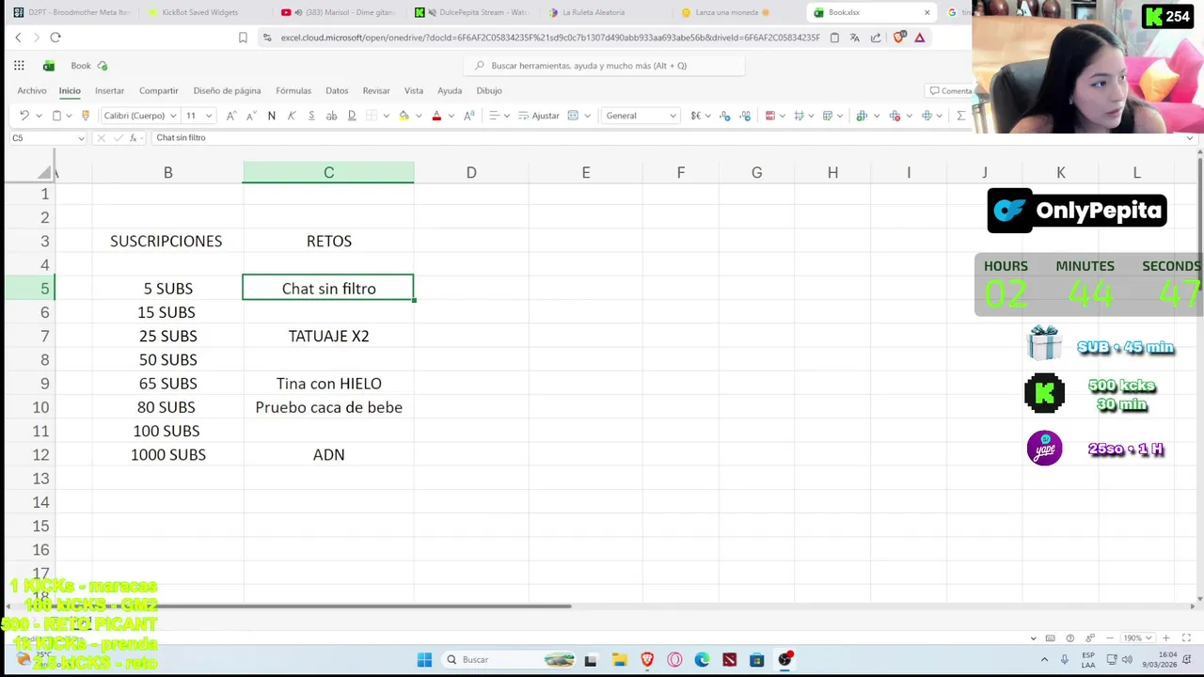Increase font size with larger A icon
The width and height of the screenshot is (1204, 677).
230,116
